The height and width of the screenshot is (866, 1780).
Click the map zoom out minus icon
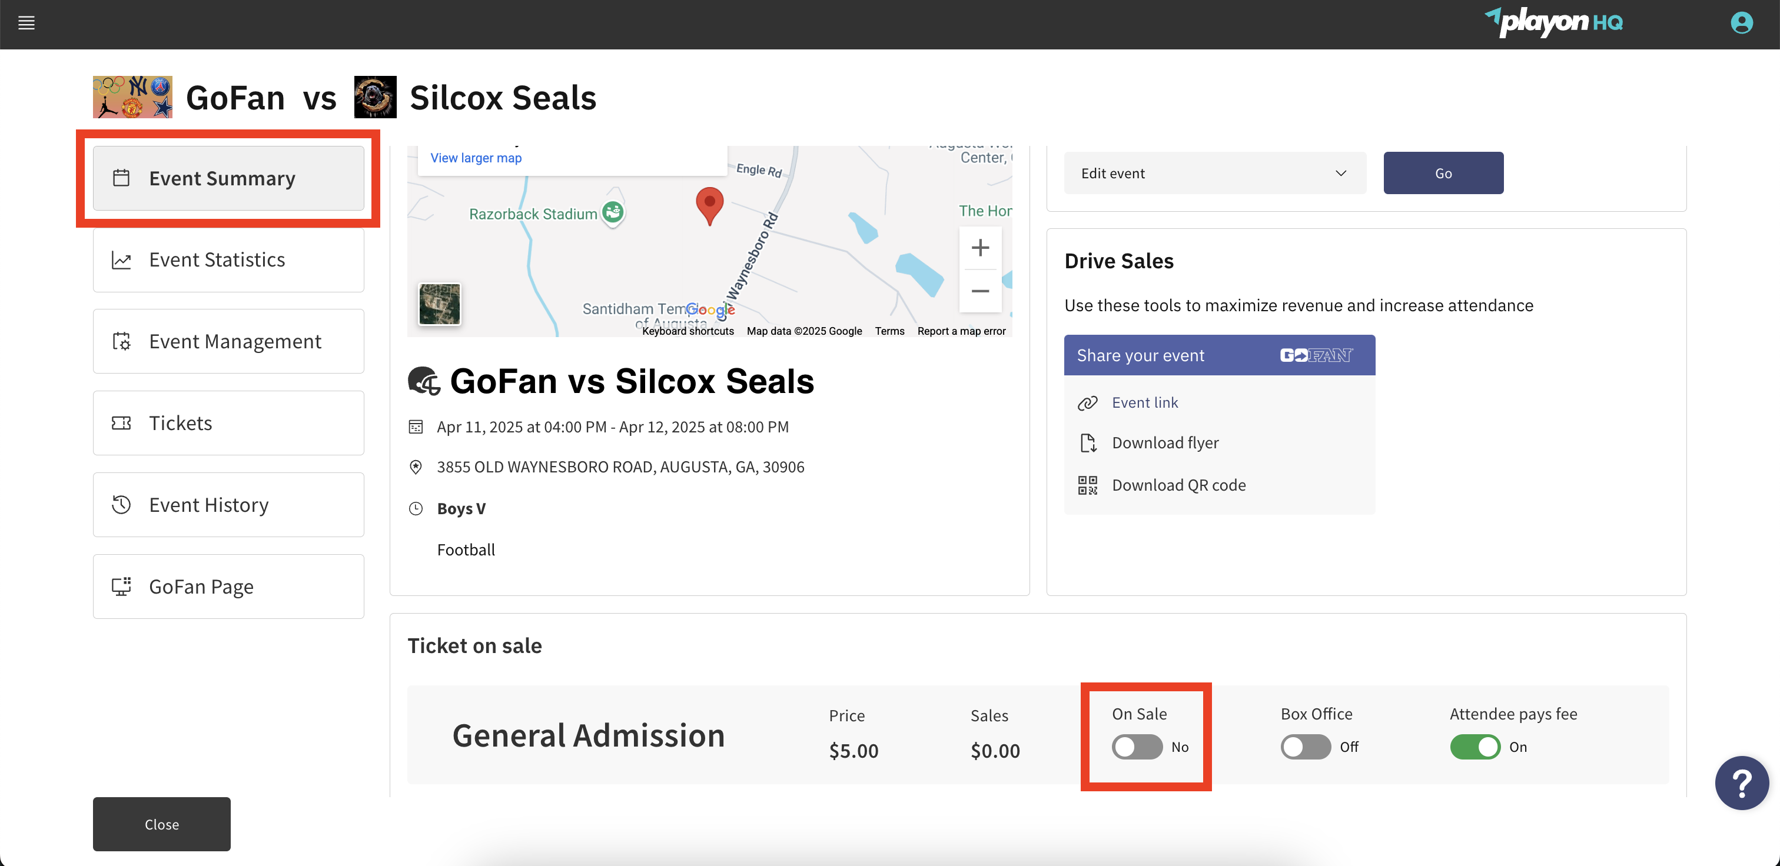click(x=979, y=291)
